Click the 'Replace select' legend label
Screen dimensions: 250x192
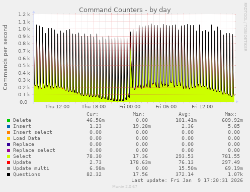34,150
